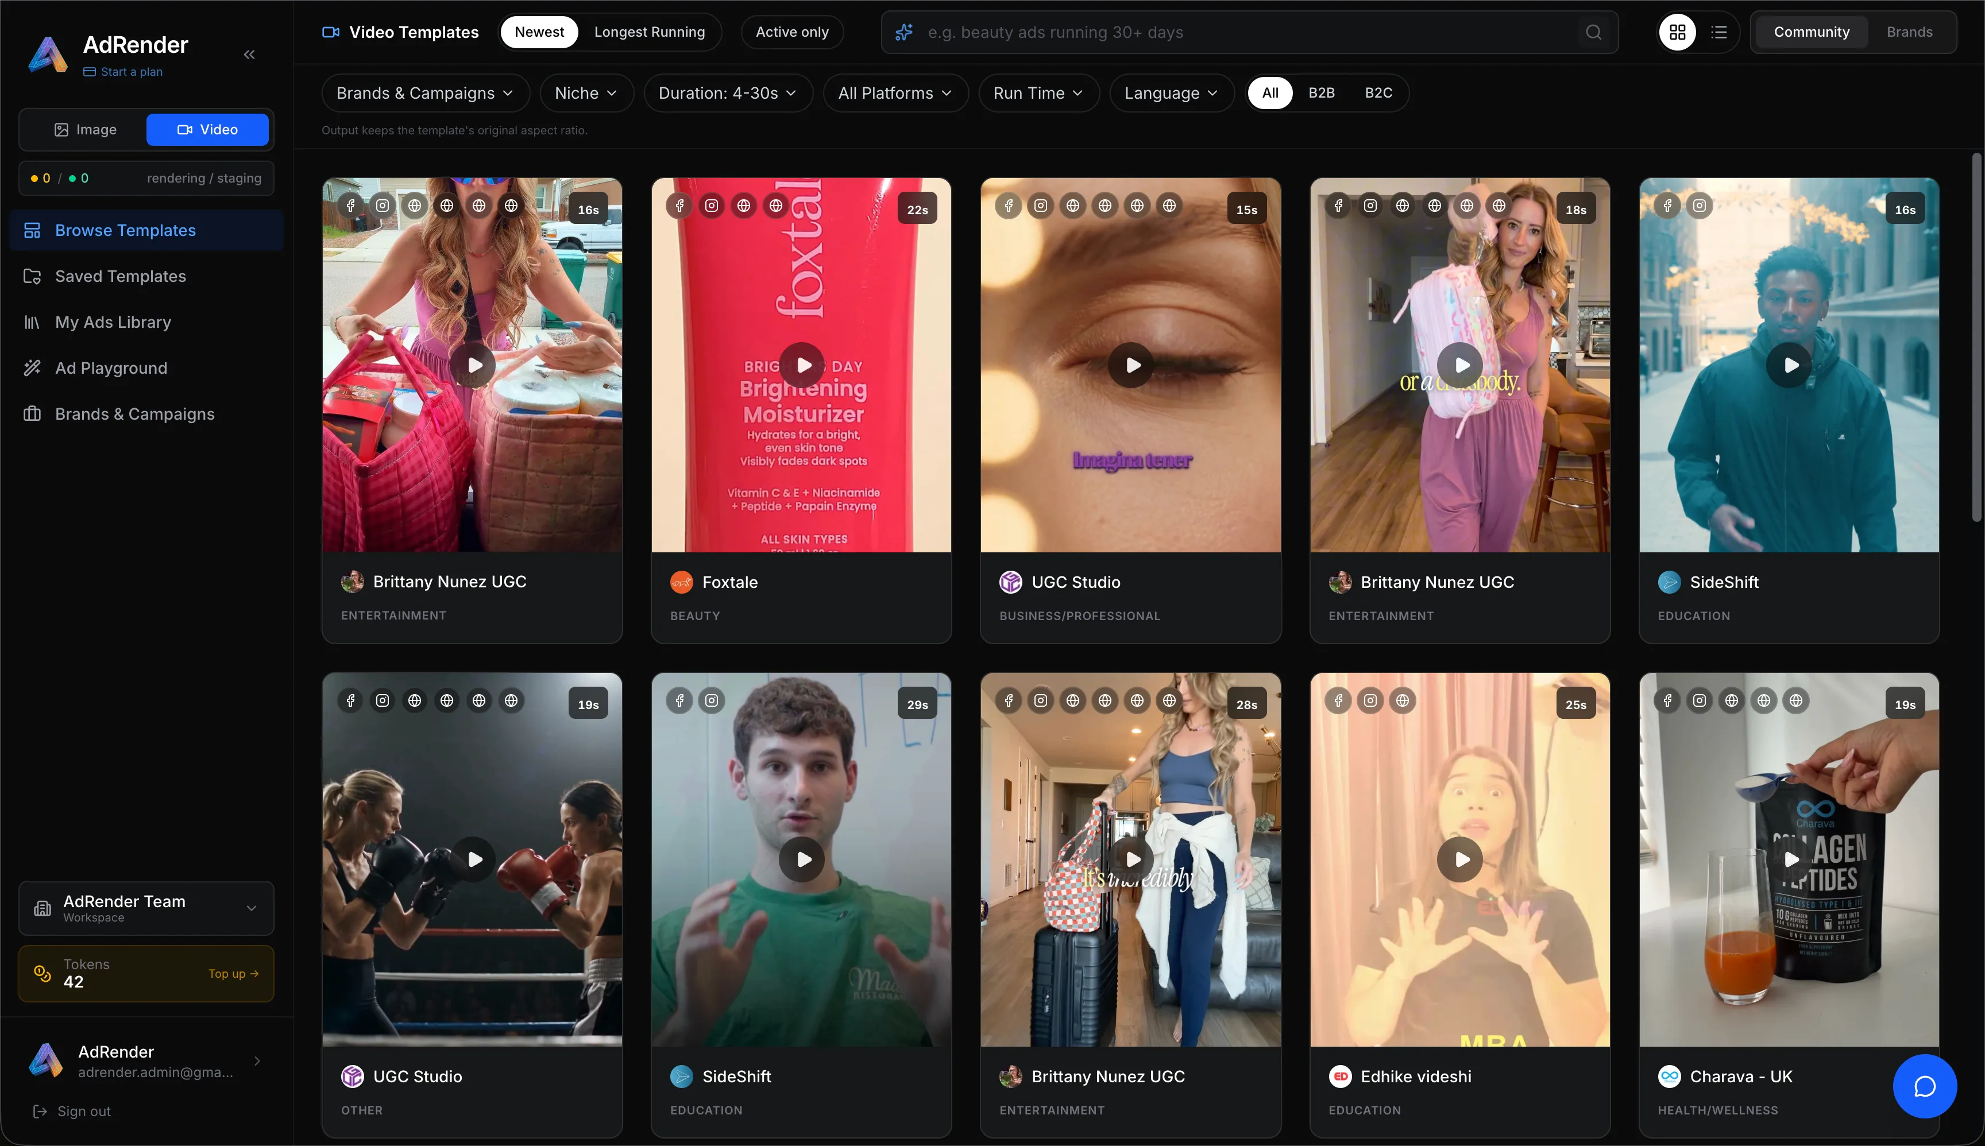Expand the Niche dropdown
Screen dimensions: 1985x1146
[586, 93]
